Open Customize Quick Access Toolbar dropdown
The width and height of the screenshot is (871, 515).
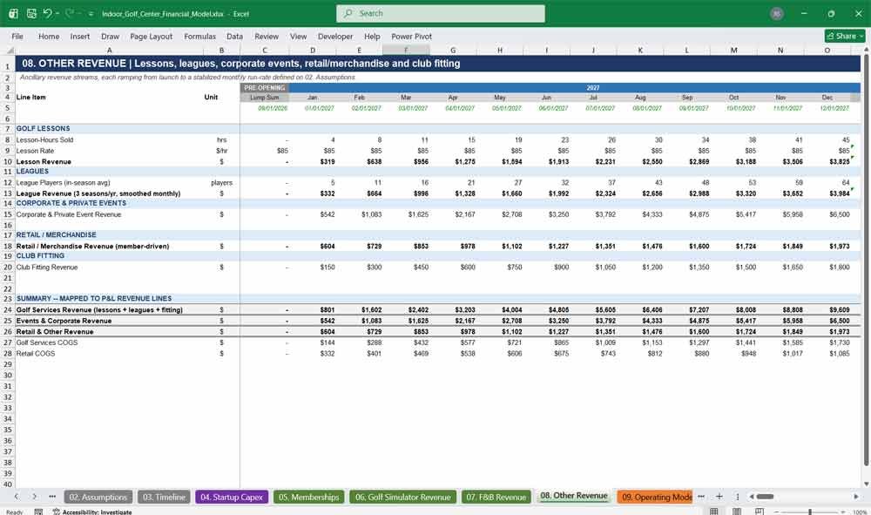(x=91, y=14)
